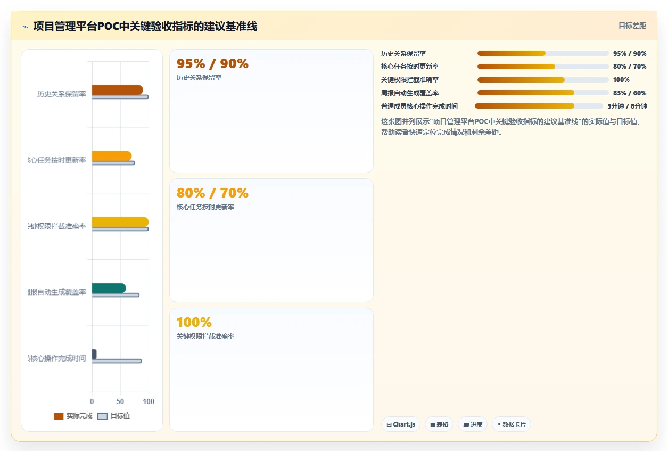Click the teal actual bar for 周报自动生成覆盖率

tap(109, 288)
